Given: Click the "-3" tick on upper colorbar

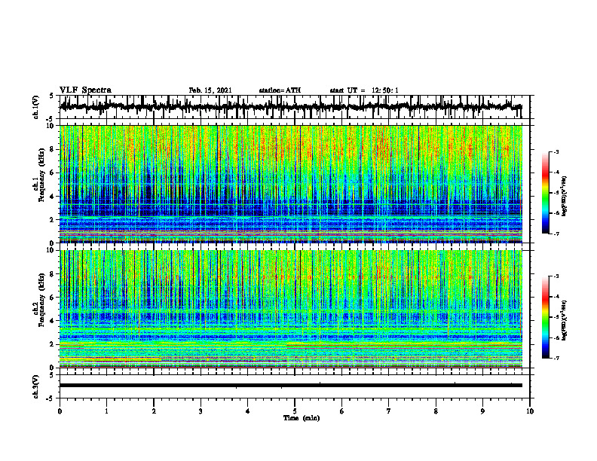Looking at the screenshot, I should [556, 151].
